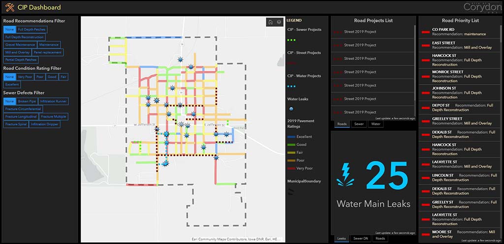This screenshot has width=504, height=244.
Task: Switch to the Sewer Dft indicator tab
Action: 361,238
